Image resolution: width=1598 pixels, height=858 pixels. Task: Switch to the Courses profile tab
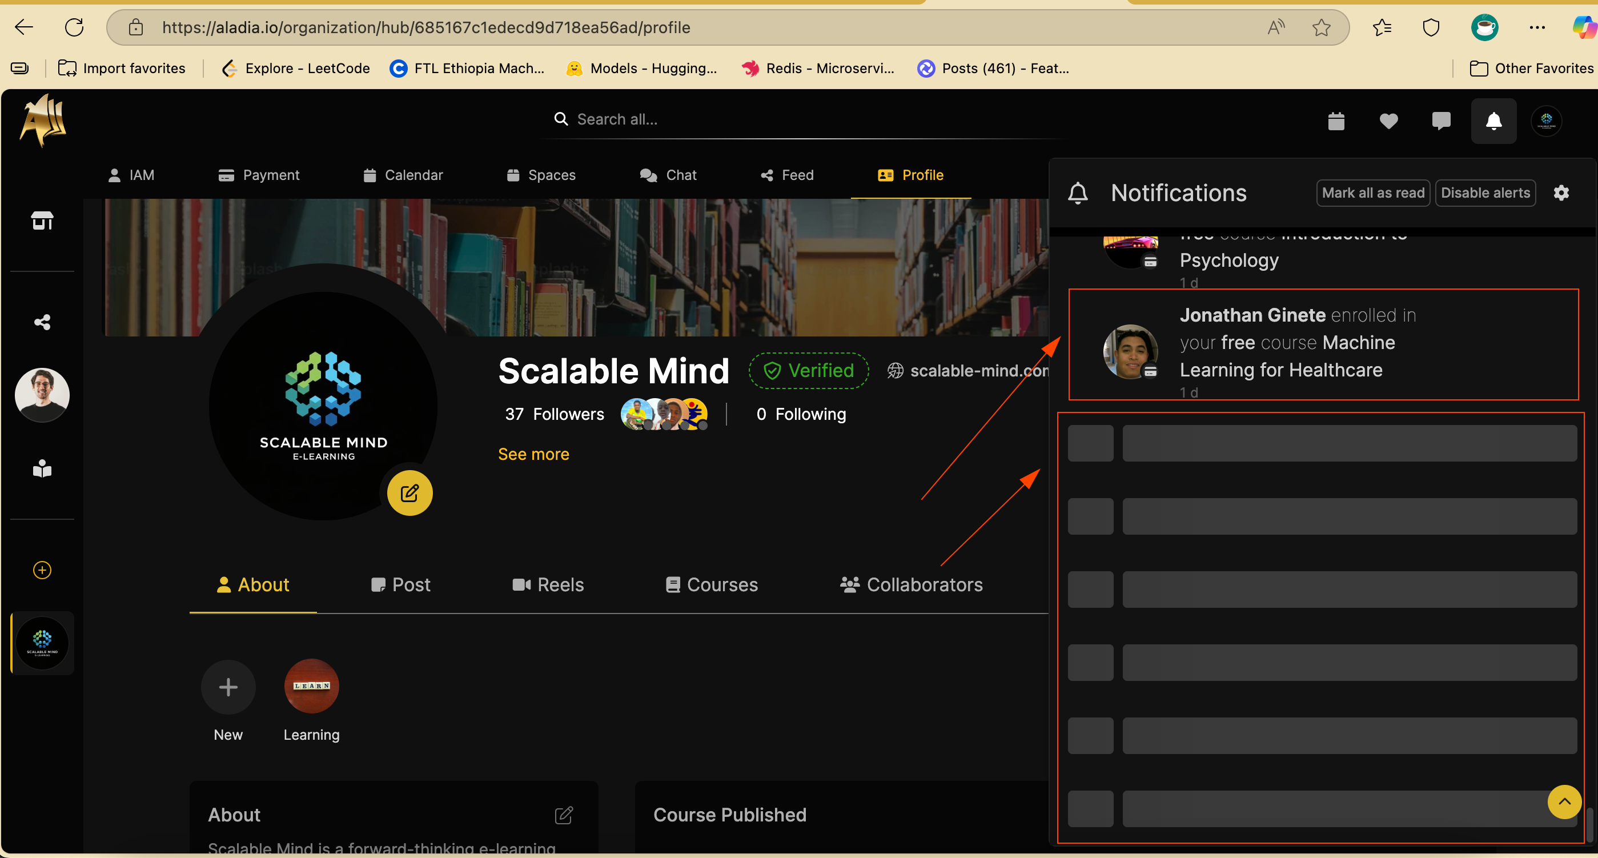(712, 585)
